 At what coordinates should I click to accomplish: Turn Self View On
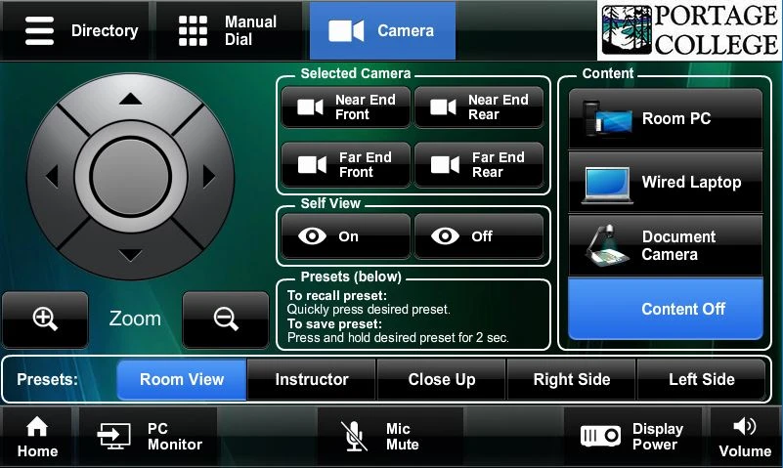click(346, 236)
